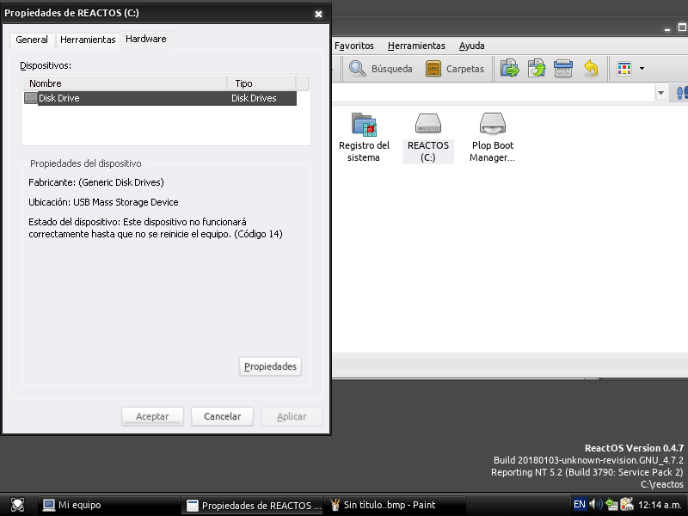688x516 pixels.
Task: Click the Delete toolbar icon
Action: click(x=563, y=69)
